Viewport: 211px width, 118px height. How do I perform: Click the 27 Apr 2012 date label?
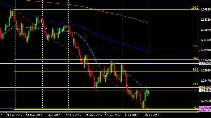tap(73, 115)
